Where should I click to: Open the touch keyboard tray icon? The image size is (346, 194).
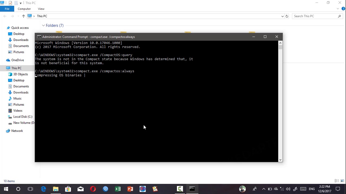303,189
